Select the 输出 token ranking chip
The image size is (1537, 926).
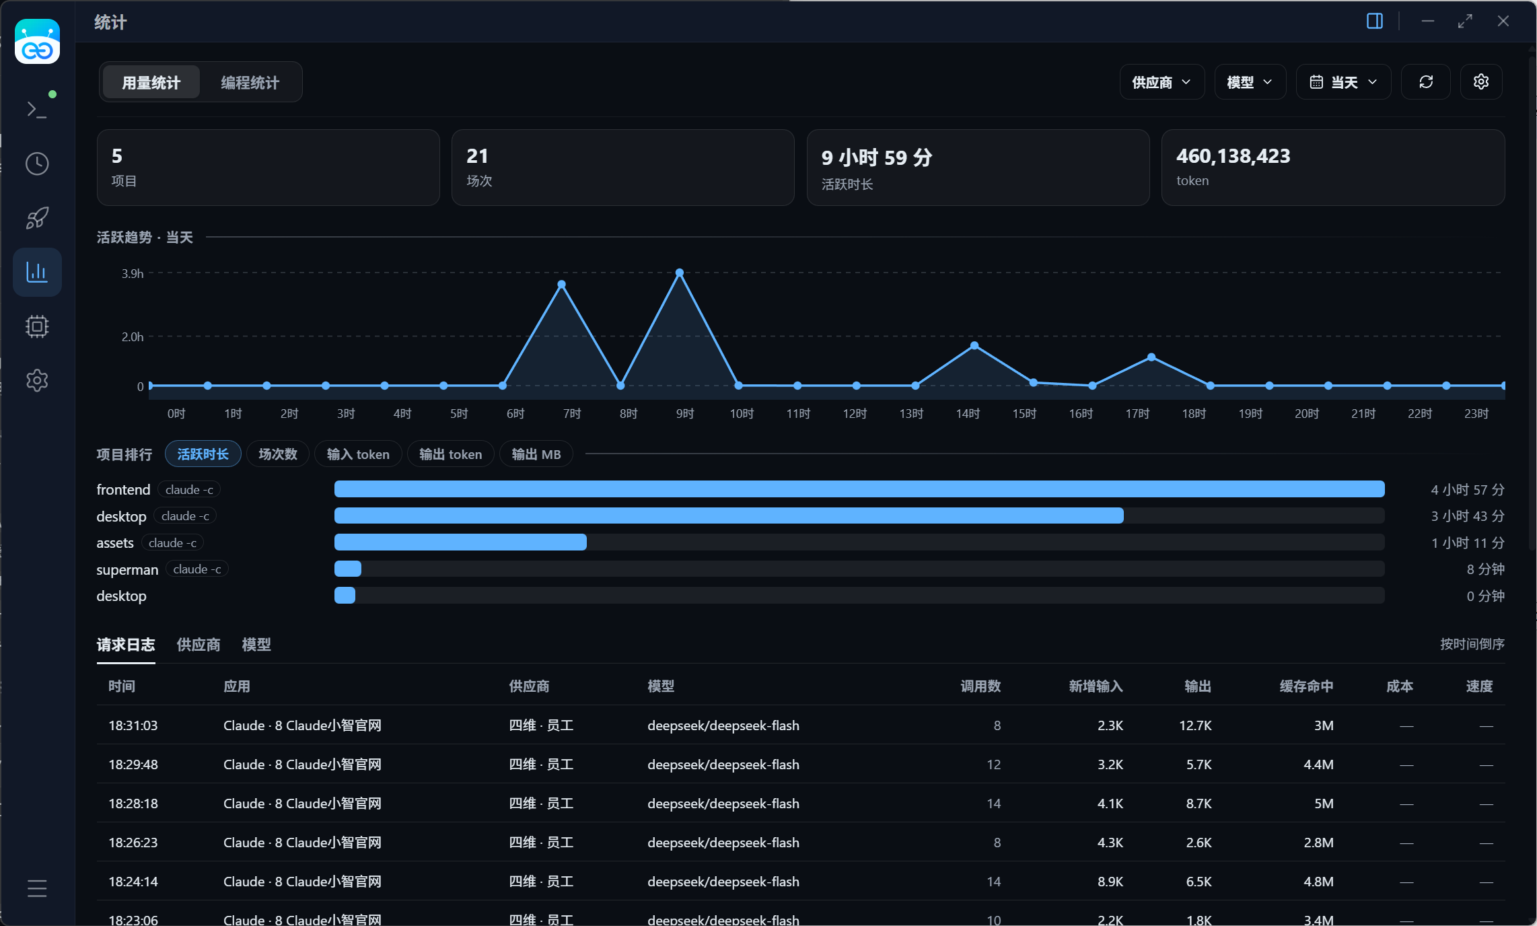click(451, 454)
